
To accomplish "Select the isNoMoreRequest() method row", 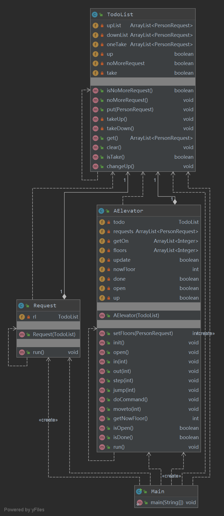I will [x=143, y=91].
